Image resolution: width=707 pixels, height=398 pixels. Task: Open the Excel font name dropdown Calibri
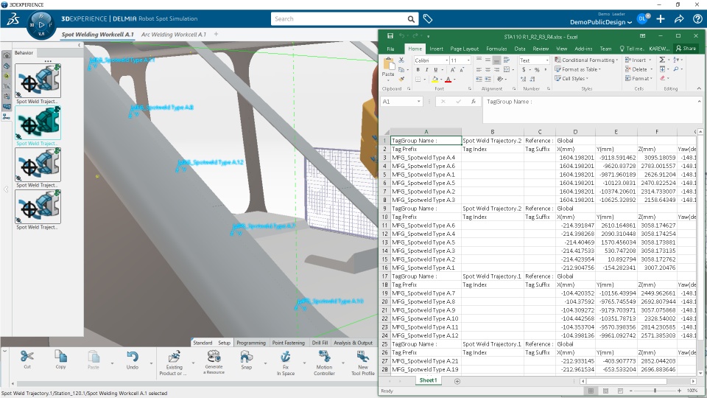tap(446, 60)
